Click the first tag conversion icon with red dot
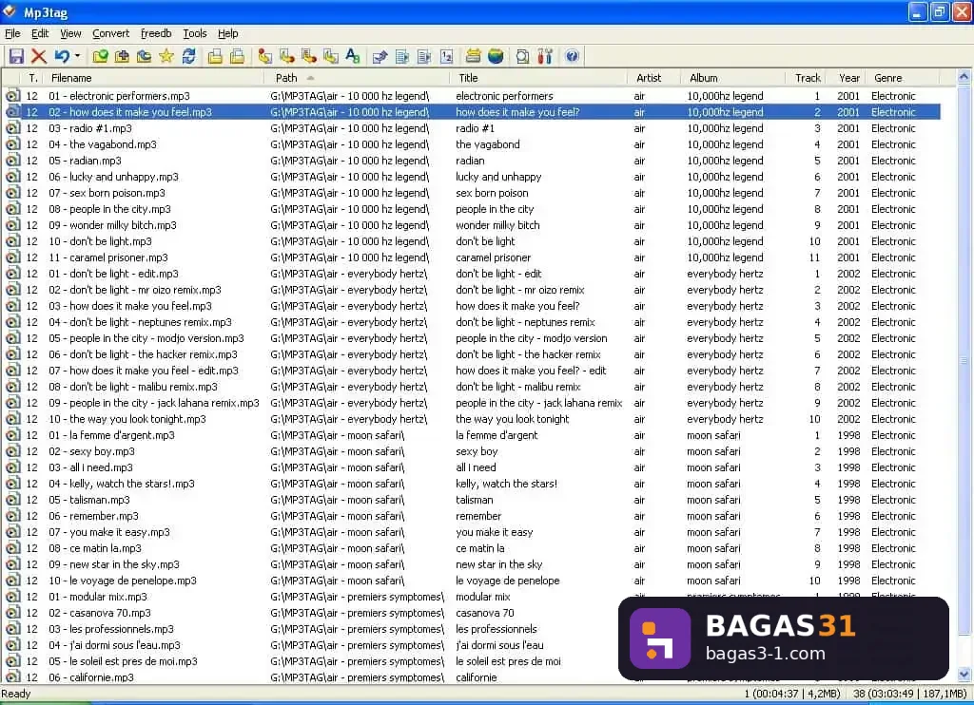The image size is (974, 705). pos(264,56)
